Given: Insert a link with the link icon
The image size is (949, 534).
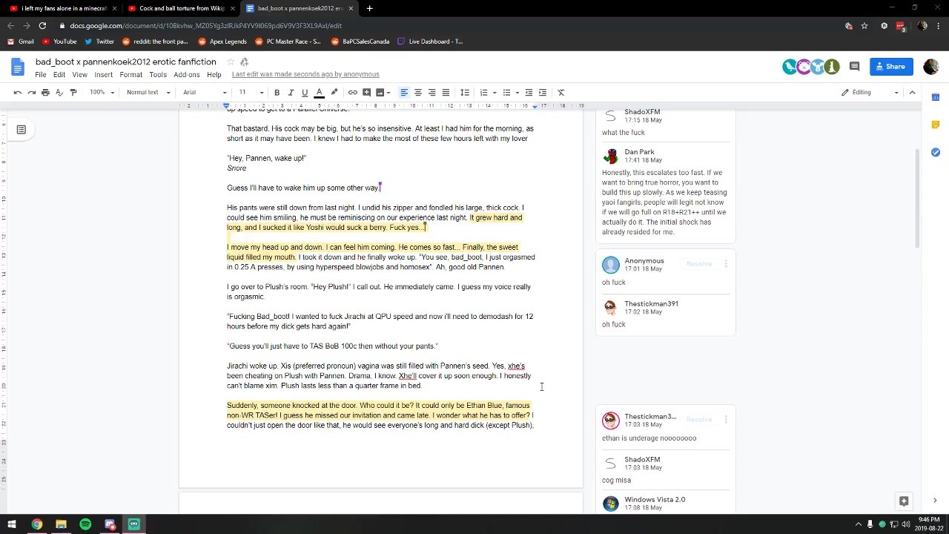Looking at the screenshot, I should pyautogui.click(x=353, y=92).
